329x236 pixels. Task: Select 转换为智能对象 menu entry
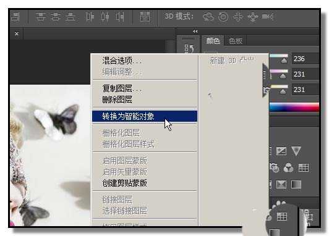145,116
